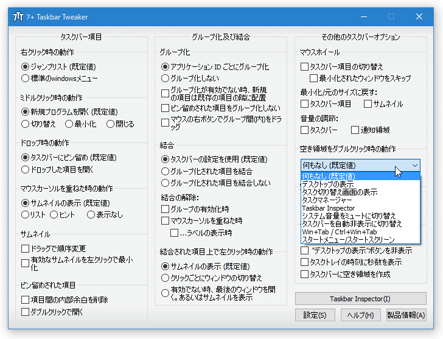Screen dimensions: 443x339
Task: Choose タスク切り替え画面の表示 from dropdown list
Action: point(361,192)
